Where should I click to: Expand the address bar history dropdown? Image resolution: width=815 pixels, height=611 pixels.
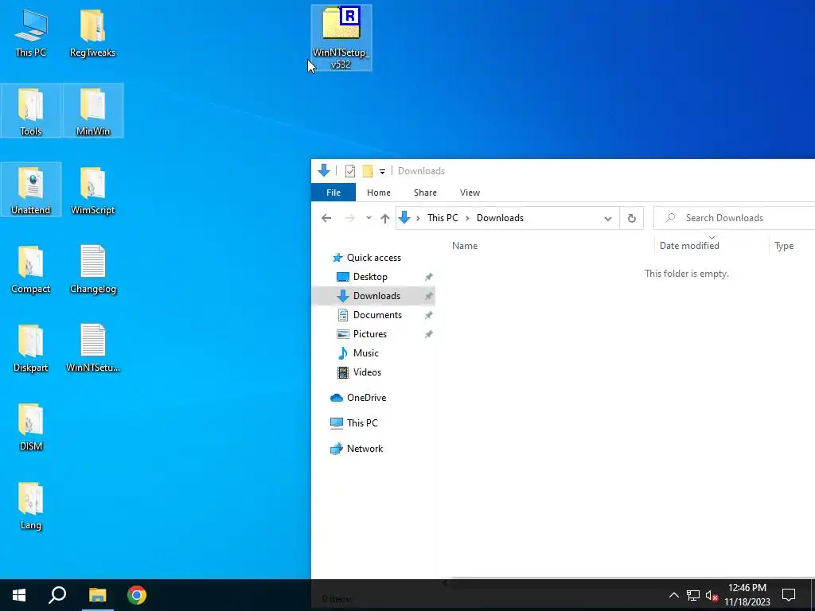[607, 218]
